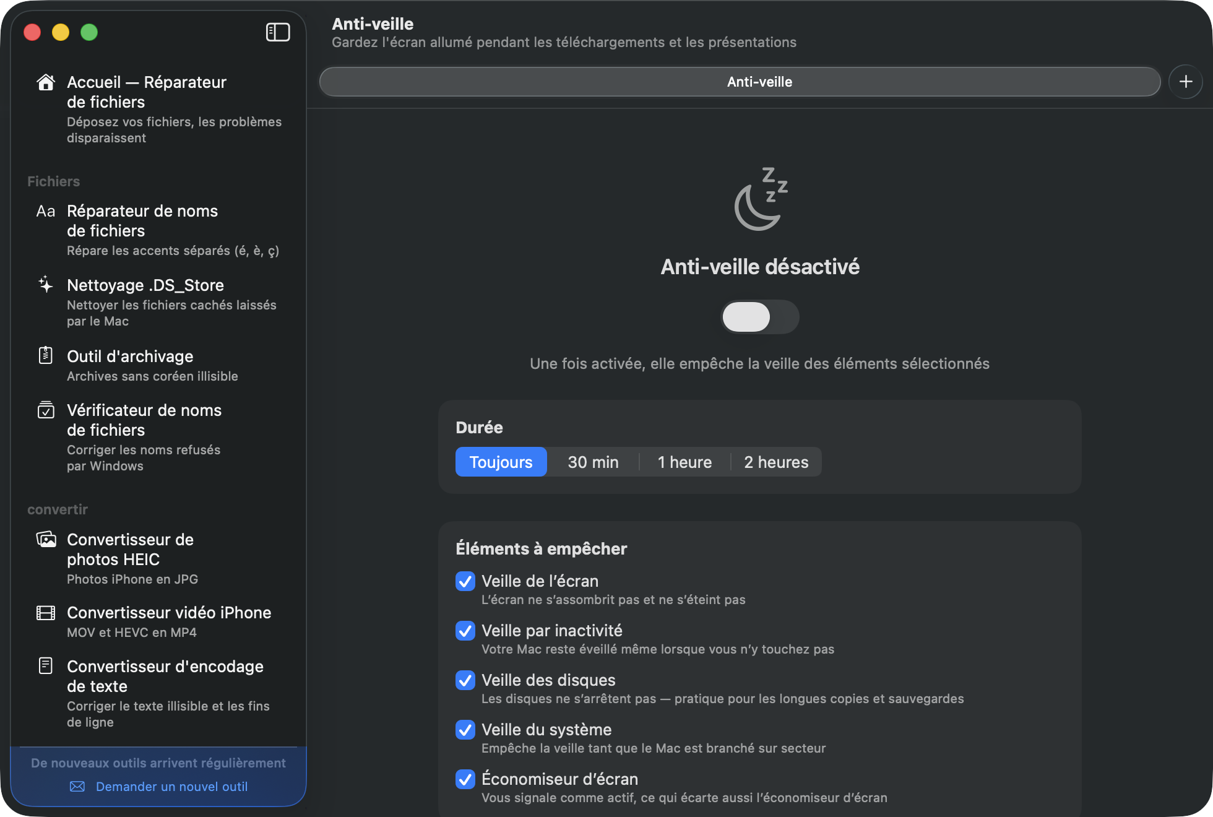This screenshot has height=817, width=1213.
Task: Click the text Les disques ne s'arrêtent pas
Action: pos(723,699)
